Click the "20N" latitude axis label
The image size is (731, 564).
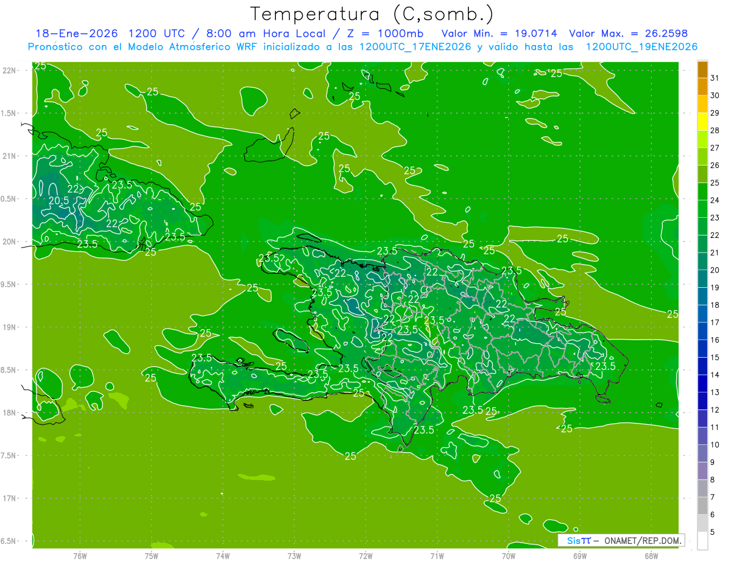[x=9, y=242]
